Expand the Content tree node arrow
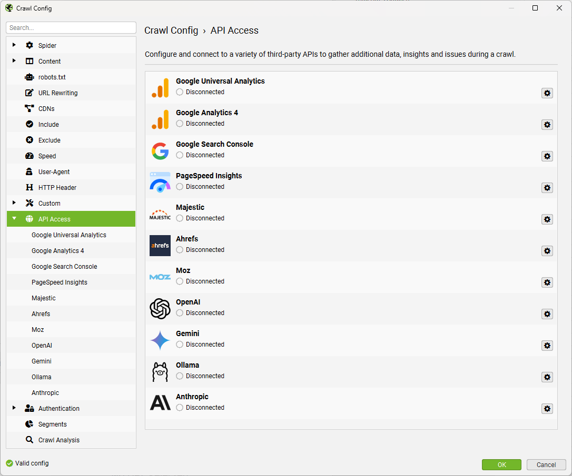The width and height of the screenshot is (572, 476). pyautogui.click(x=14, y=61)
